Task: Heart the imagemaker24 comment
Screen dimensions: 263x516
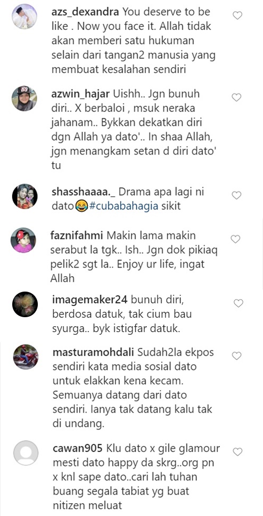Action: (x=238, y=303)
